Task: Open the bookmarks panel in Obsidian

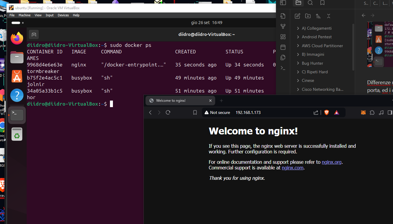Action: tap(322, 3)
